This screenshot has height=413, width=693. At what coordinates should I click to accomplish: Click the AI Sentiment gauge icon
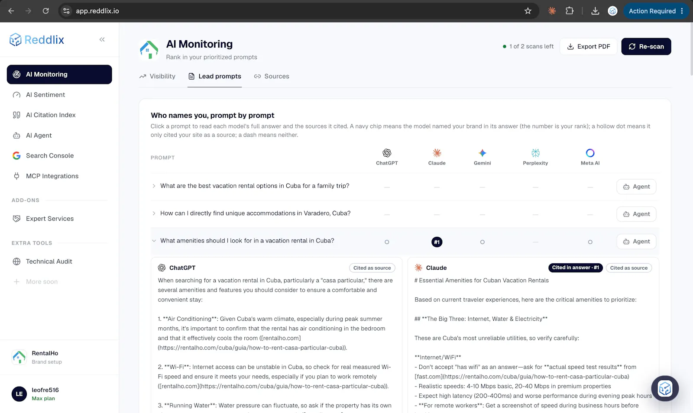pyautogui.click(x=16, y=95)
